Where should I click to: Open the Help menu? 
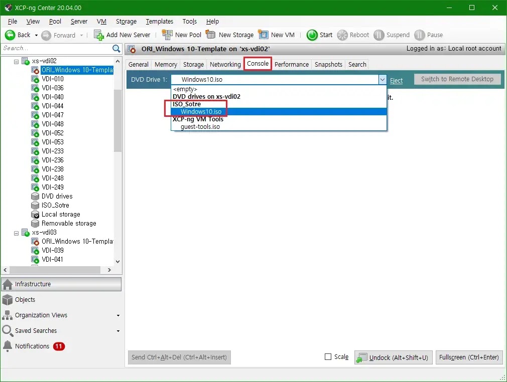pyautogui.click(x=212, y=22)
